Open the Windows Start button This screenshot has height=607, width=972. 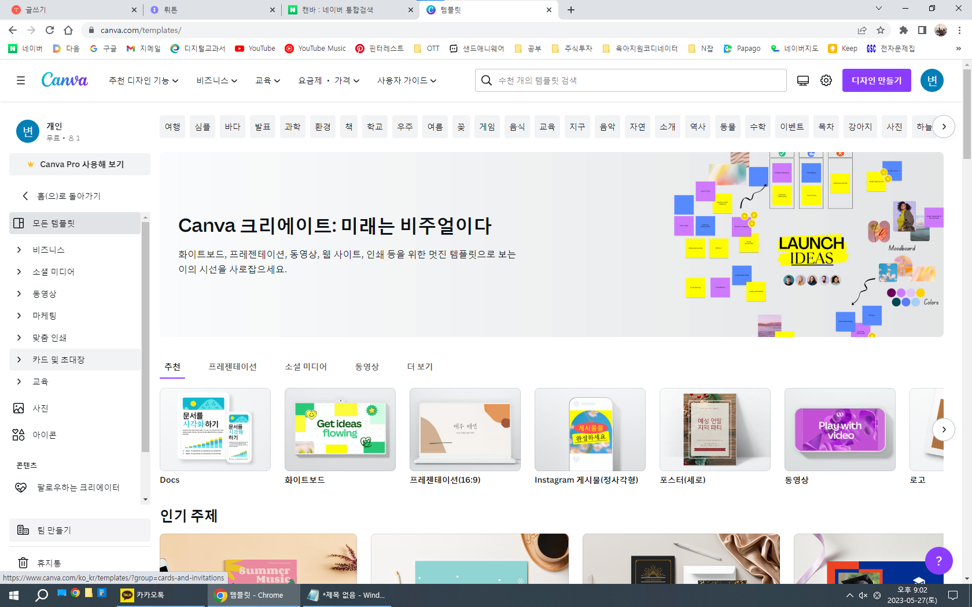(x=14, y=595)
